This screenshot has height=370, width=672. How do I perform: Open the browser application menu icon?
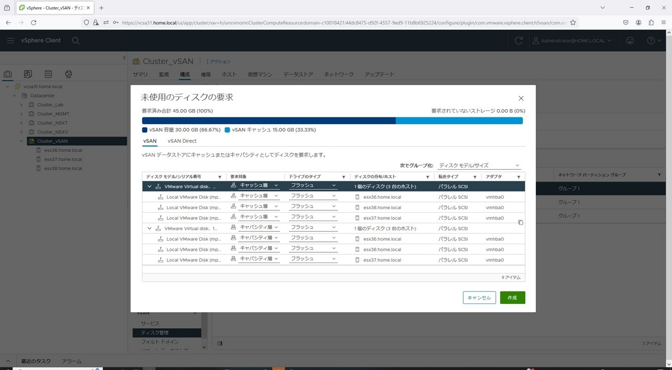[664, 22]
